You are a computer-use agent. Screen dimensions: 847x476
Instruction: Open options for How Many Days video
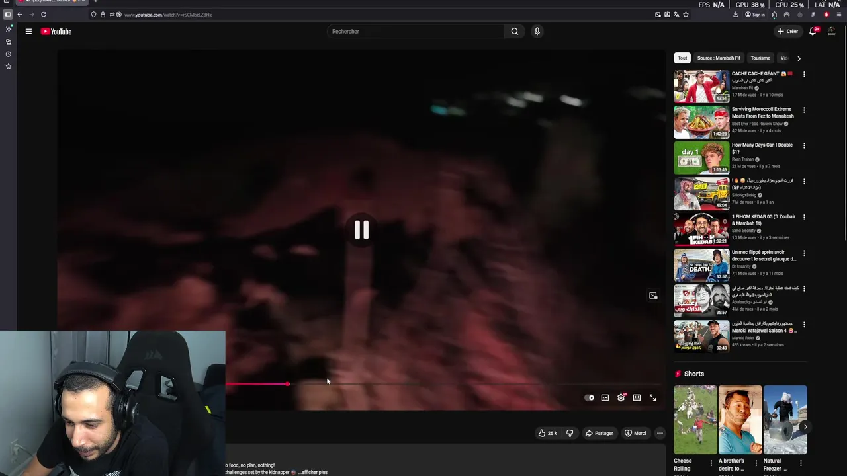(804, 145)
